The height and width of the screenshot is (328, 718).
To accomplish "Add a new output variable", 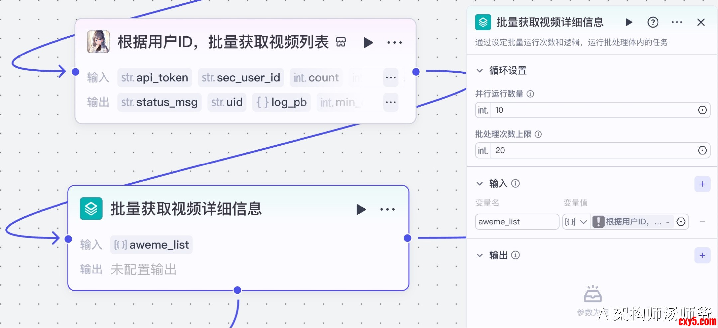I will coord(702,255).
